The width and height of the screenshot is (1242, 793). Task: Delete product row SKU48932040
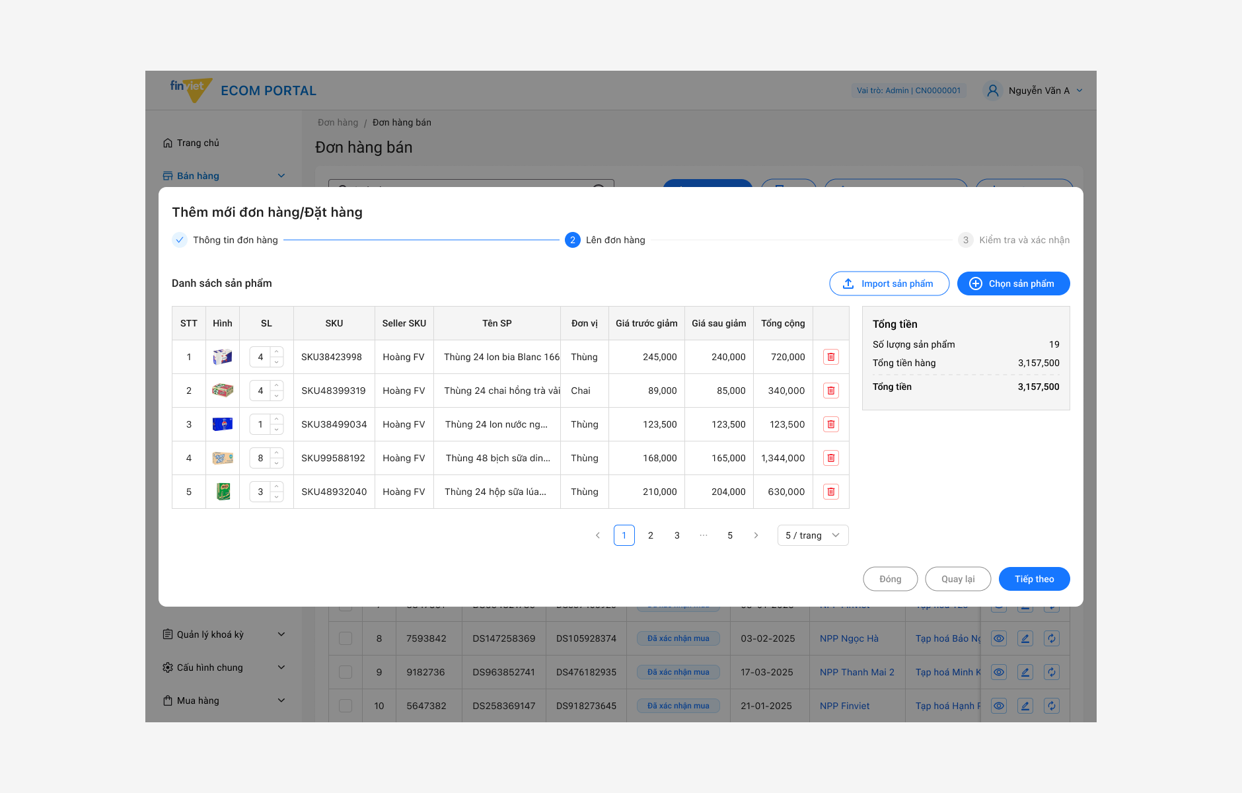[831, 492]
